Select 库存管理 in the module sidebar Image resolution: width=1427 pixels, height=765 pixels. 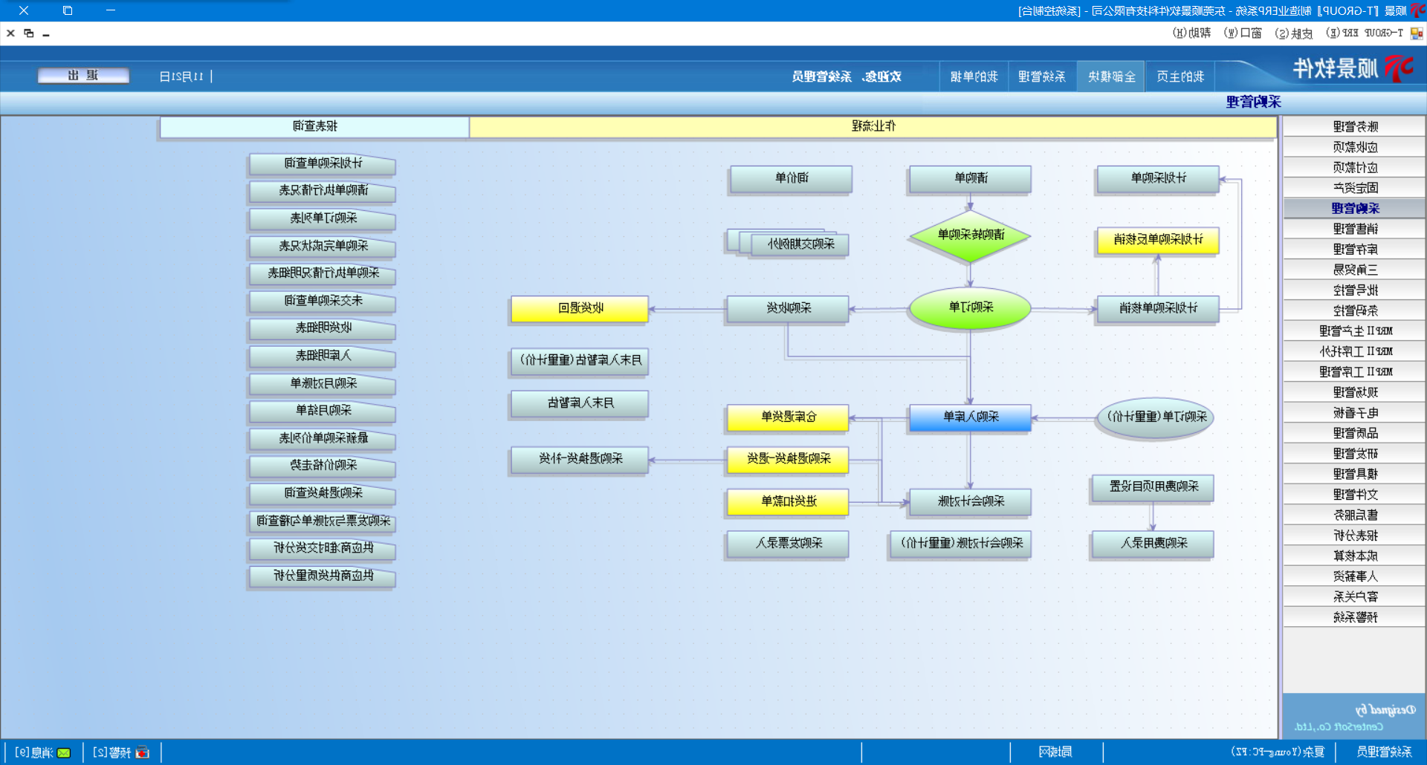(x=1354, y=250)
